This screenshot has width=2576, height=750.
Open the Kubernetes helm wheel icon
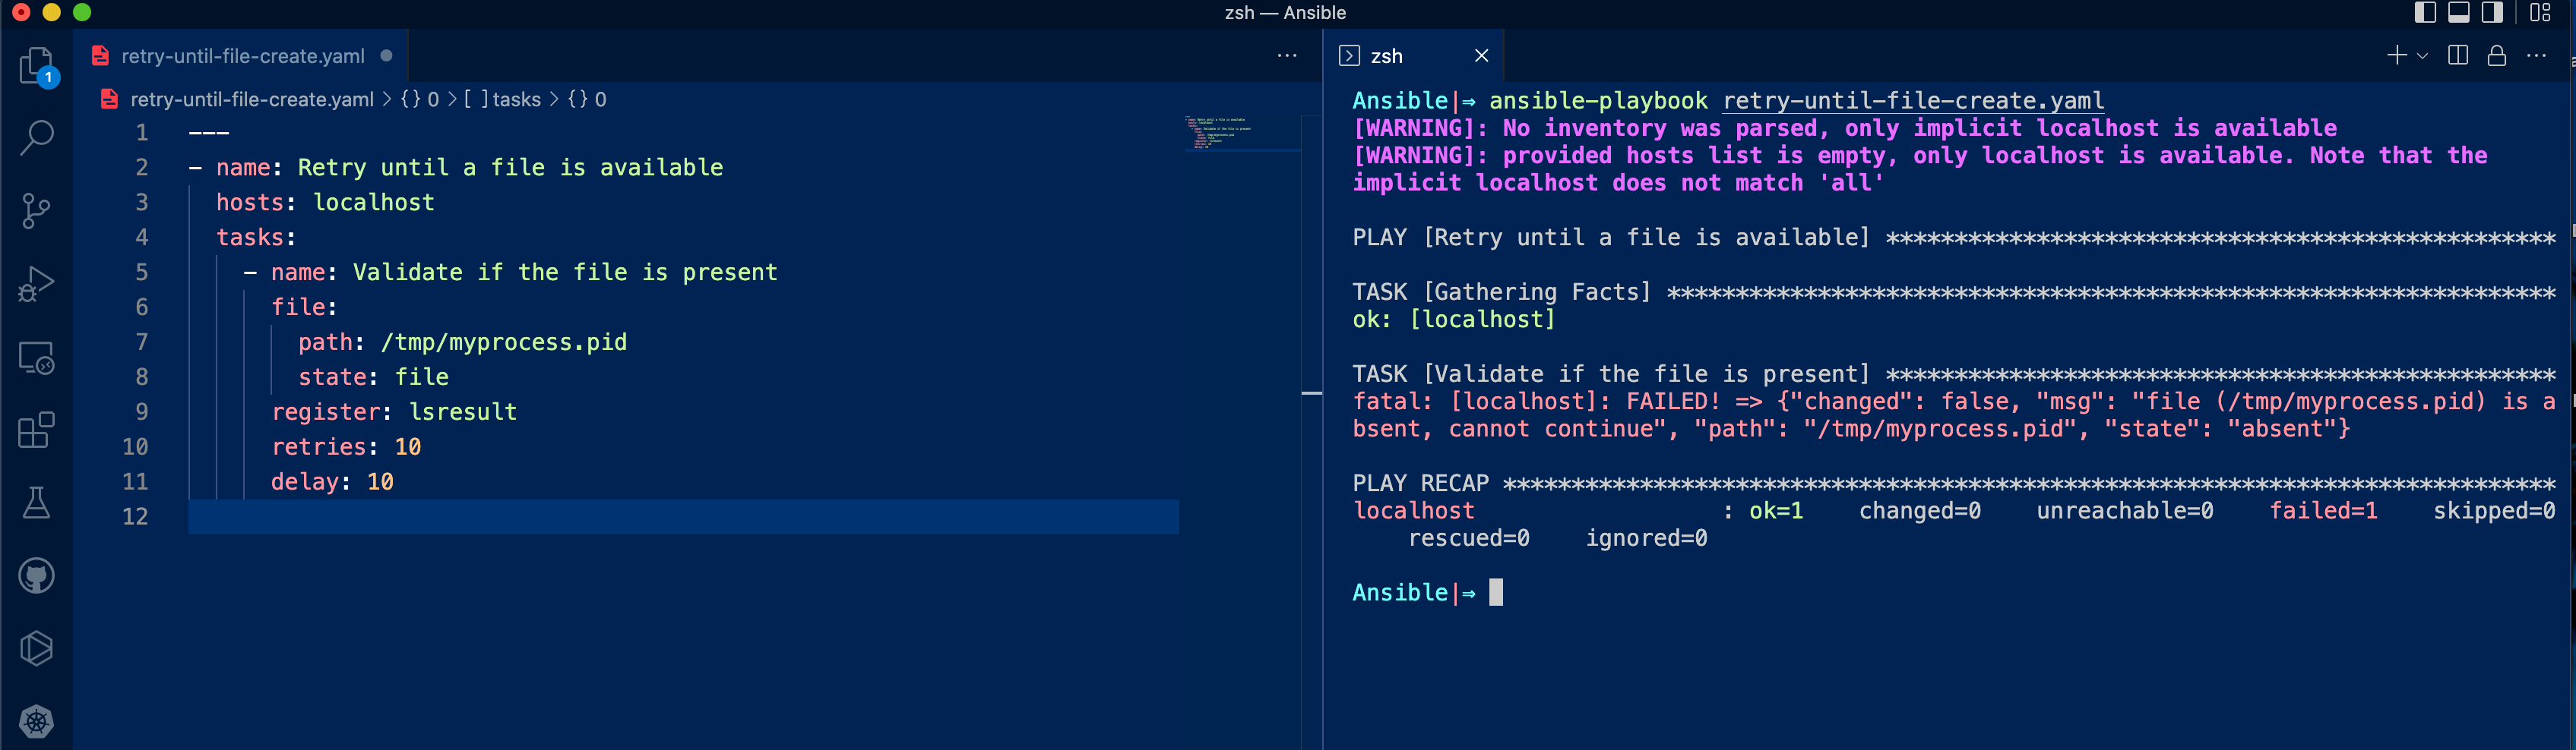tap(36, 721)
